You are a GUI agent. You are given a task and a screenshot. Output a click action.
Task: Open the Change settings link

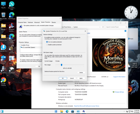coord(119,92)
